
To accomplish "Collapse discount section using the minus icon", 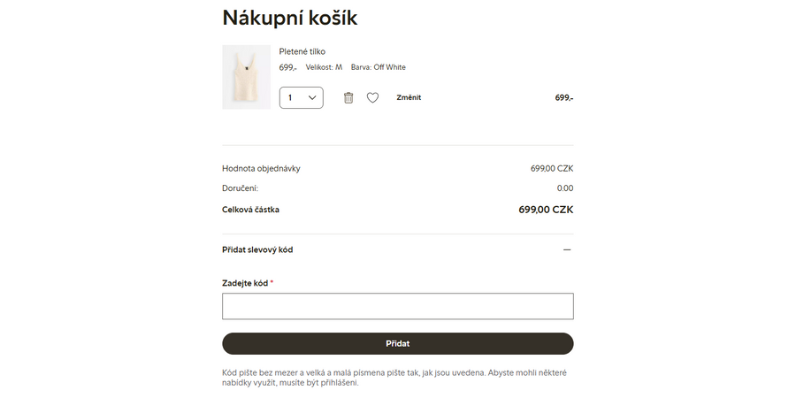I will click(x=567, y=249).
